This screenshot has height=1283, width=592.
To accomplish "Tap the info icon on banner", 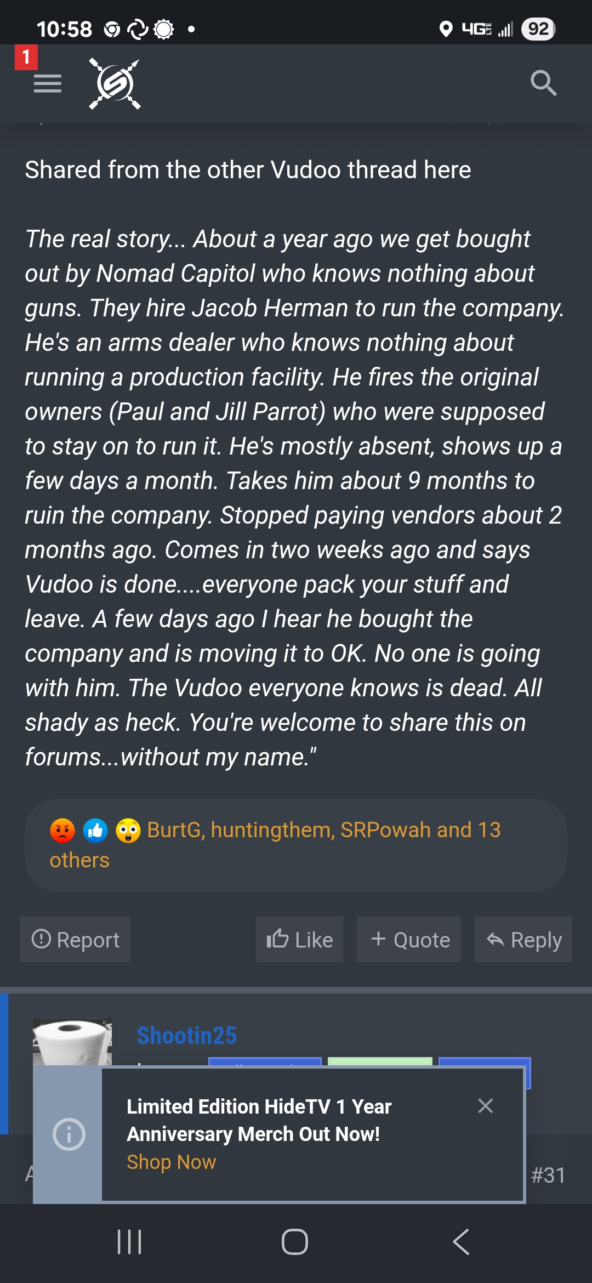I will (69, 1134).
